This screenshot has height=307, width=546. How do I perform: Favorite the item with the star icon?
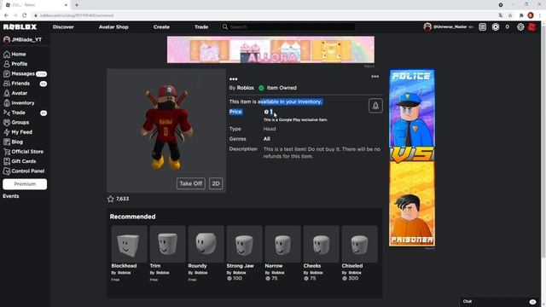tap(111, 199)
